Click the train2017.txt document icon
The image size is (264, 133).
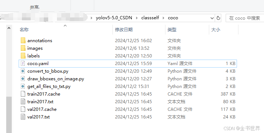click(x=23, y=102)
